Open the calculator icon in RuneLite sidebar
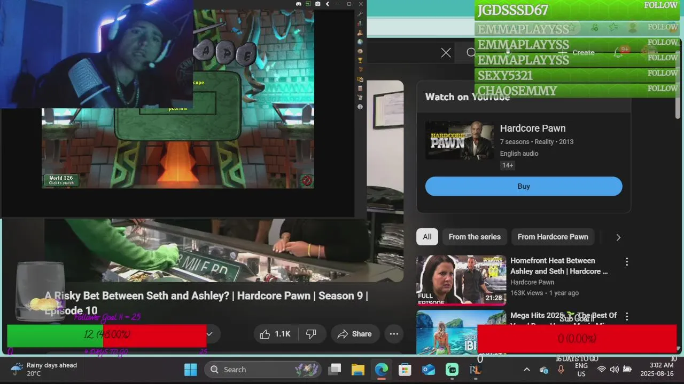Screen dimensions: 684x384 pyautogui.click(x=360, y=88)
